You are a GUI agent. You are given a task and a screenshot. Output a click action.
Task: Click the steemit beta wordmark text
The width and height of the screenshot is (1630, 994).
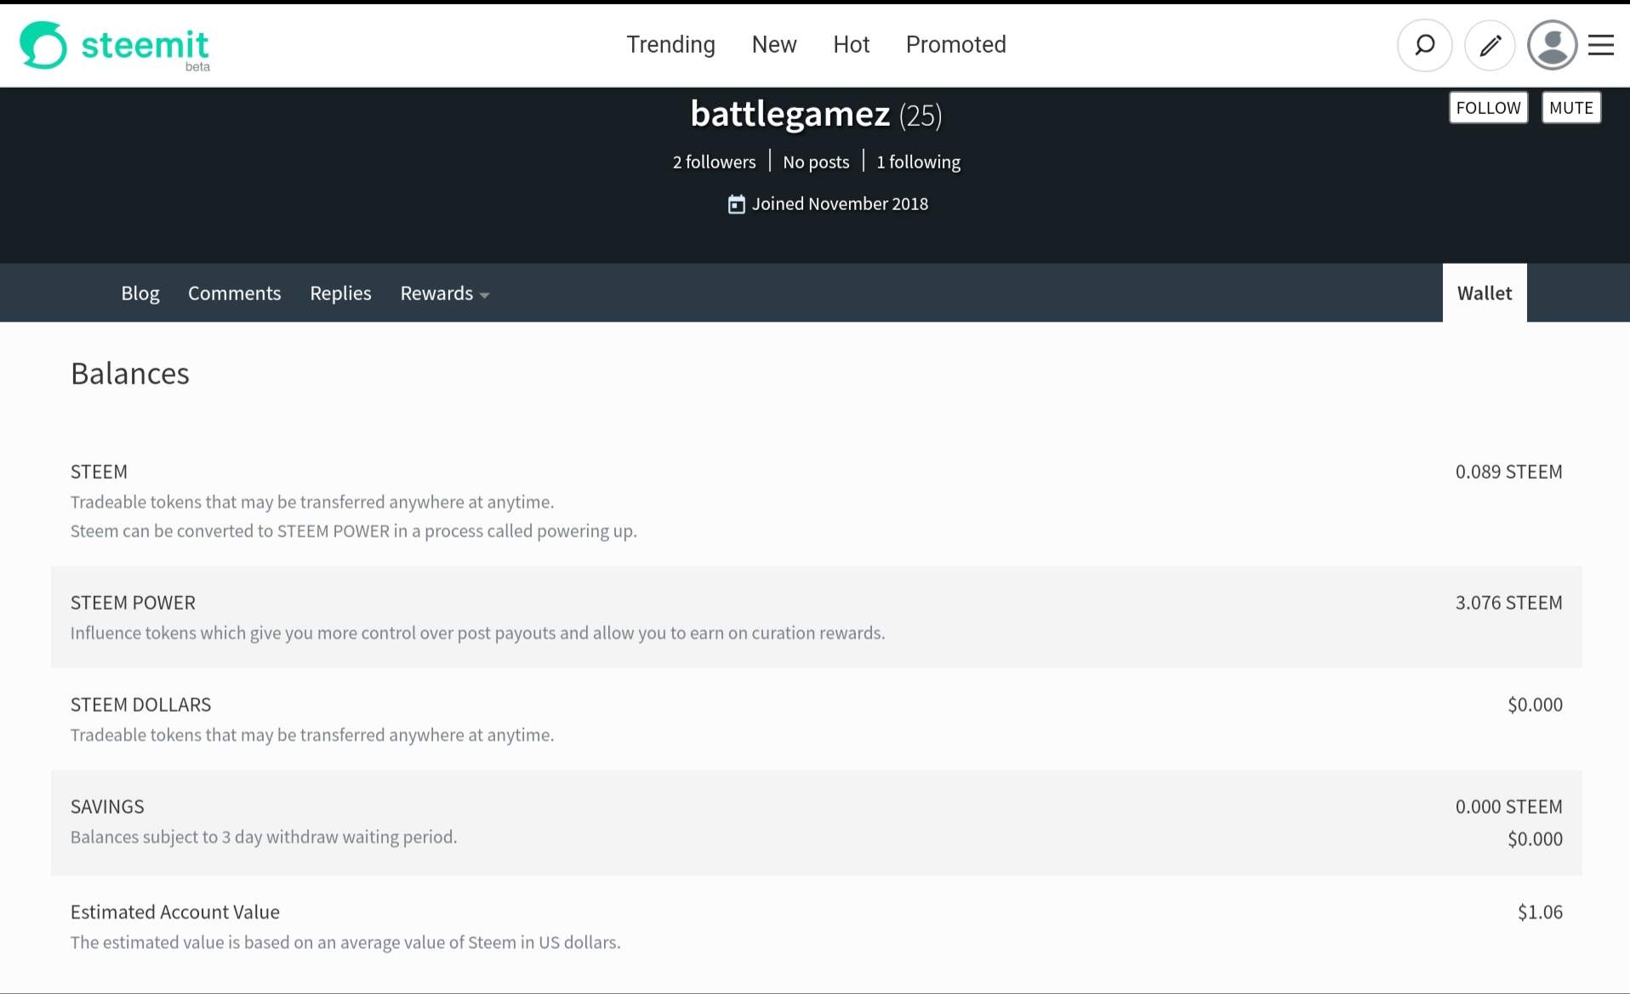tap(145, 46)
